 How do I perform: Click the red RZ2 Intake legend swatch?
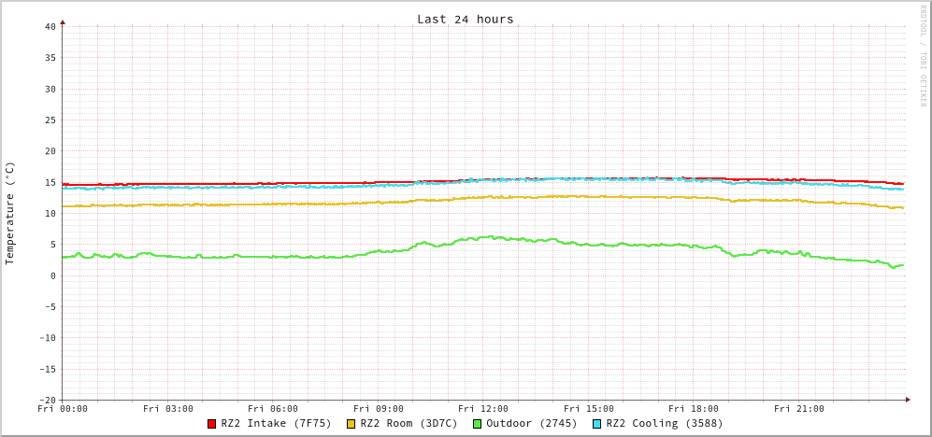[212, 424]
